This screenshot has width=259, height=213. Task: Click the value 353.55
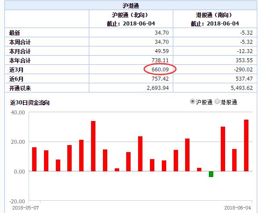point(244,60)
